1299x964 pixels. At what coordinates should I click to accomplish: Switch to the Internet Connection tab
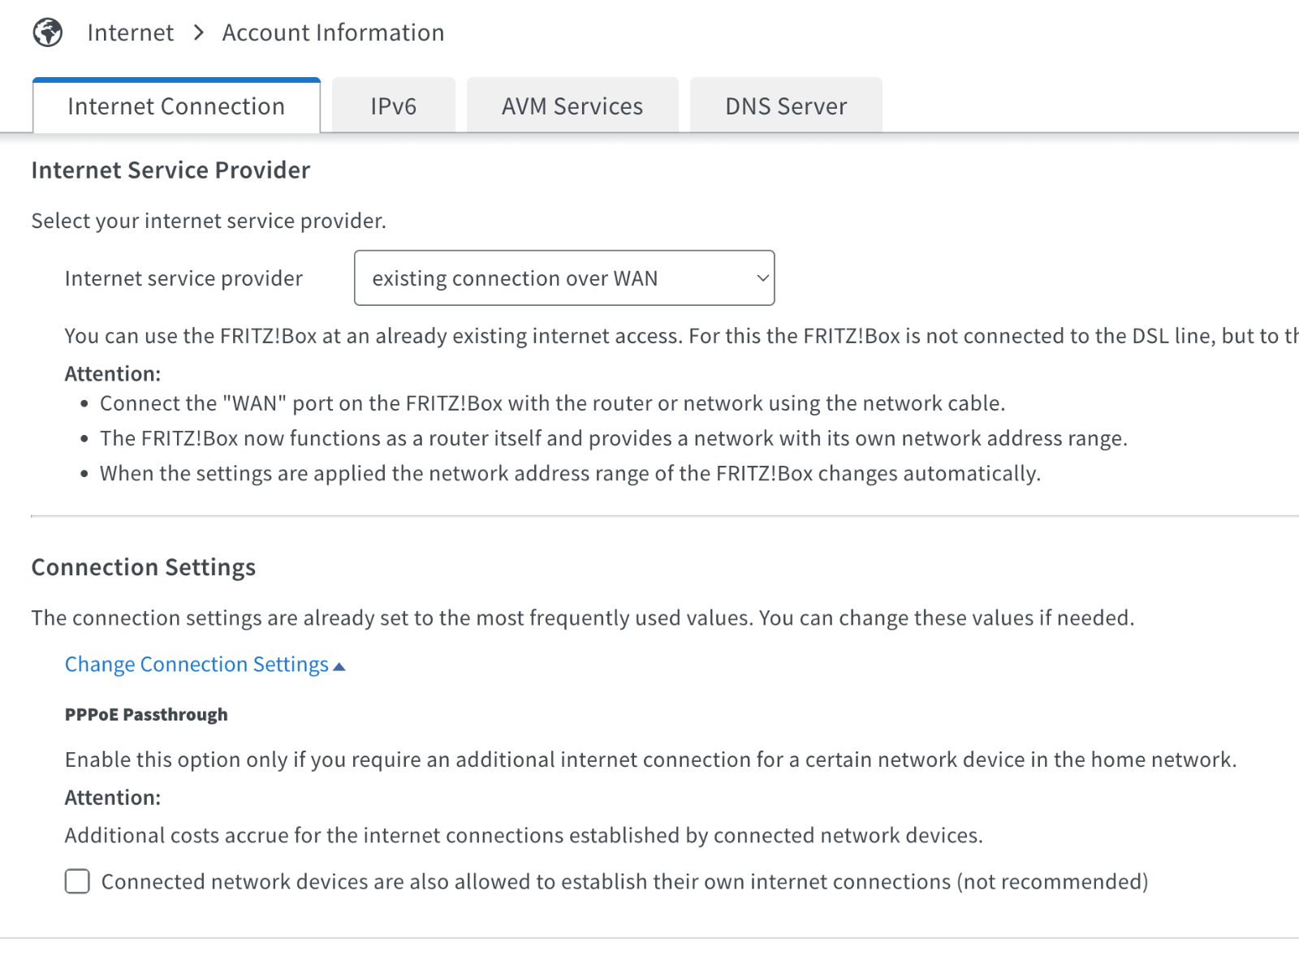[176, 105]
